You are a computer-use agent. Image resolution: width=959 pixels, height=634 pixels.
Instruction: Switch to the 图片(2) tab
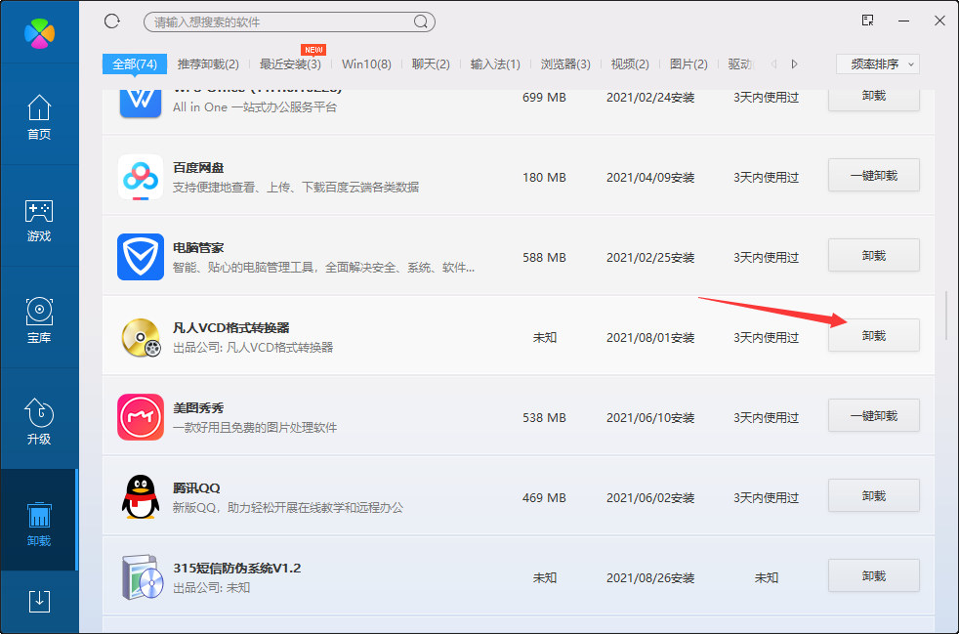click(688, 64)
